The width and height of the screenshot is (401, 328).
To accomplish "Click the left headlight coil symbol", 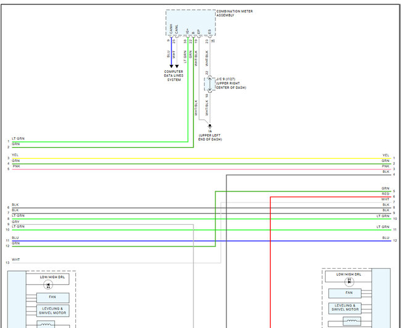I will 46,325.
